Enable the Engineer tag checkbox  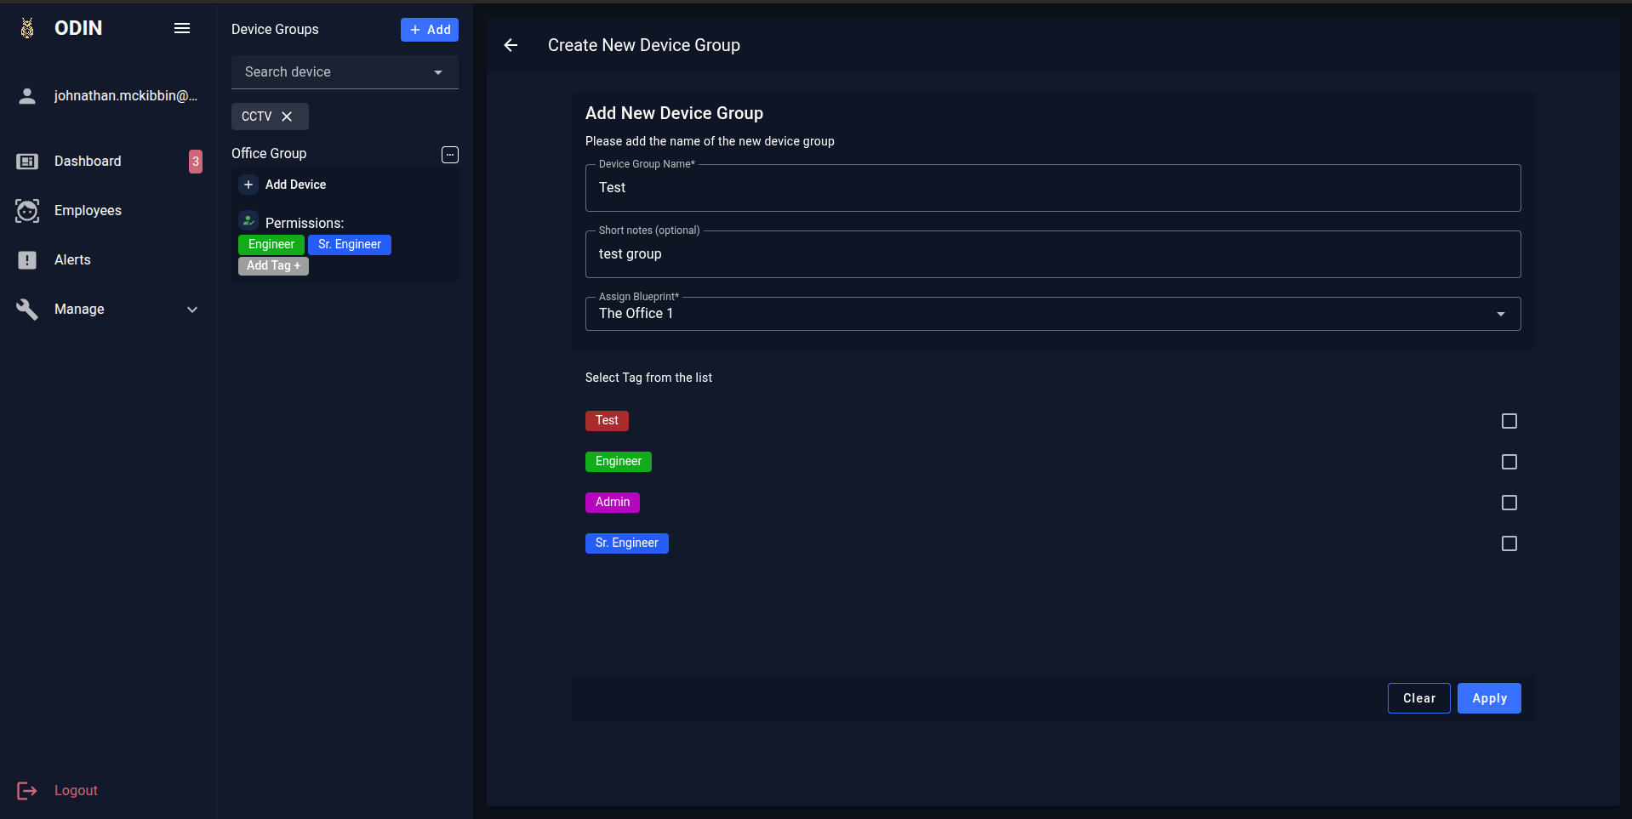pyautogui.click(x=1509, y=462)
